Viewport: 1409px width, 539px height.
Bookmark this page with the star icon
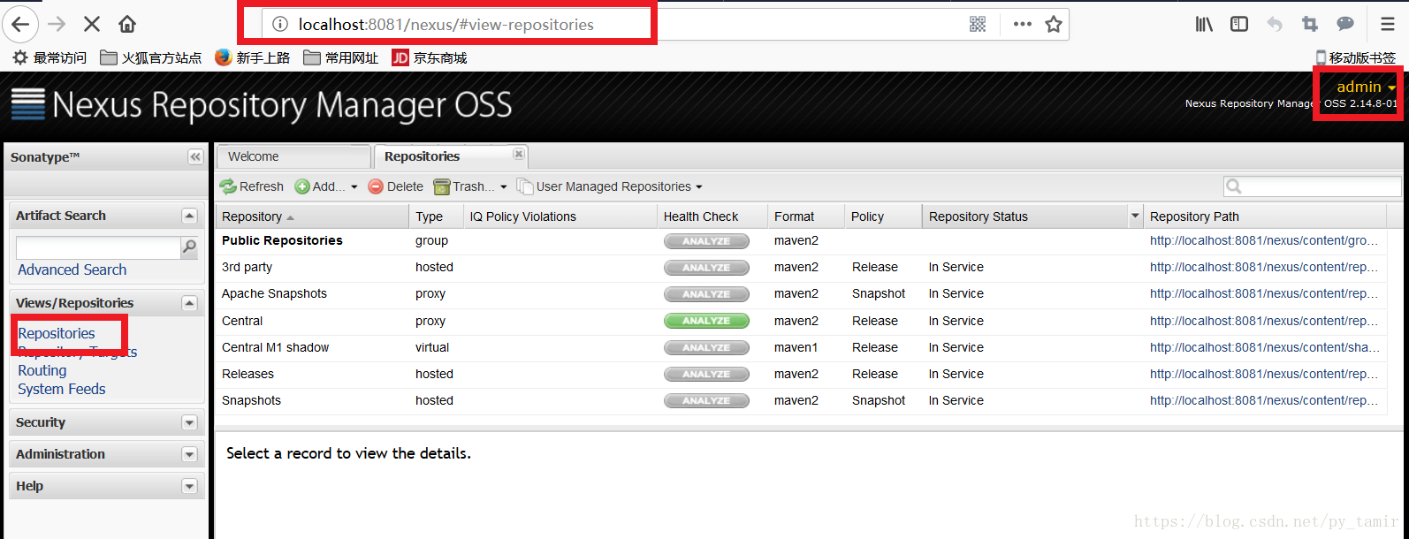click(1053, 25)
